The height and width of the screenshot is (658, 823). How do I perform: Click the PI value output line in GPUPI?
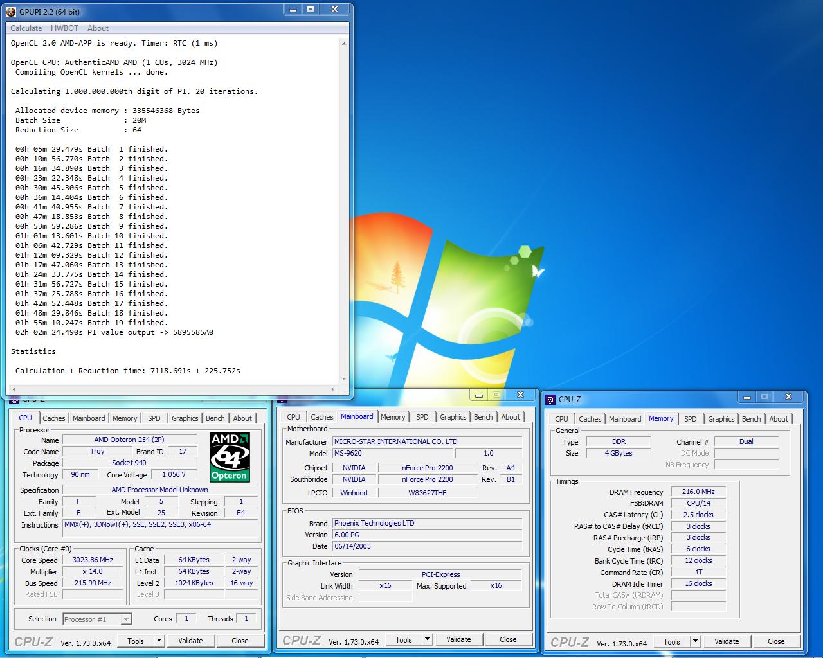pyautogui.click(x=114, y=332)
